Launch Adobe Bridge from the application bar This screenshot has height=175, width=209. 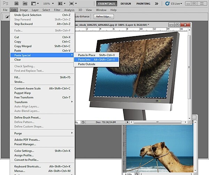point(16,3)
